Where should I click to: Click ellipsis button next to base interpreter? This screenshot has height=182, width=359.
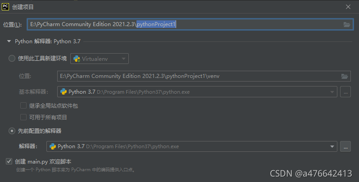(345, 92)
